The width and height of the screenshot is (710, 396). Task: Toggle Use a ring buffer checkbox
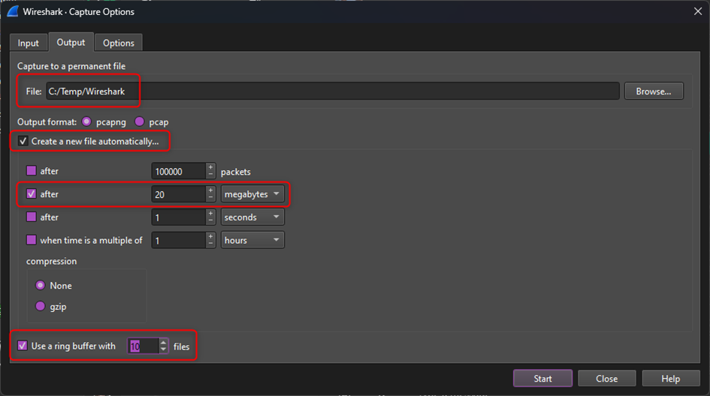(23, 346)
